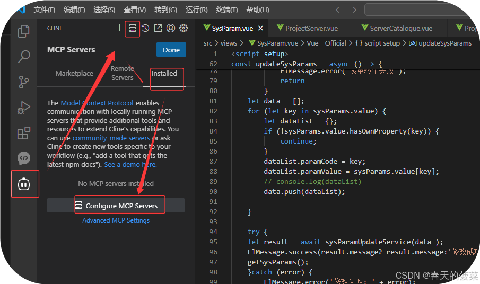Open Advanced MCP Settings link
The image size is (480, 284).
coord(116,220)
